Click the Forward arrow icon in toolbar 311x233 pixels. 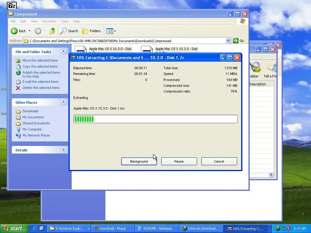(x=38, y=31)
